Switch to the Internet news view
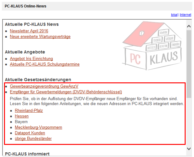Screen dimensions: 194x157 (x=186, y=15)
